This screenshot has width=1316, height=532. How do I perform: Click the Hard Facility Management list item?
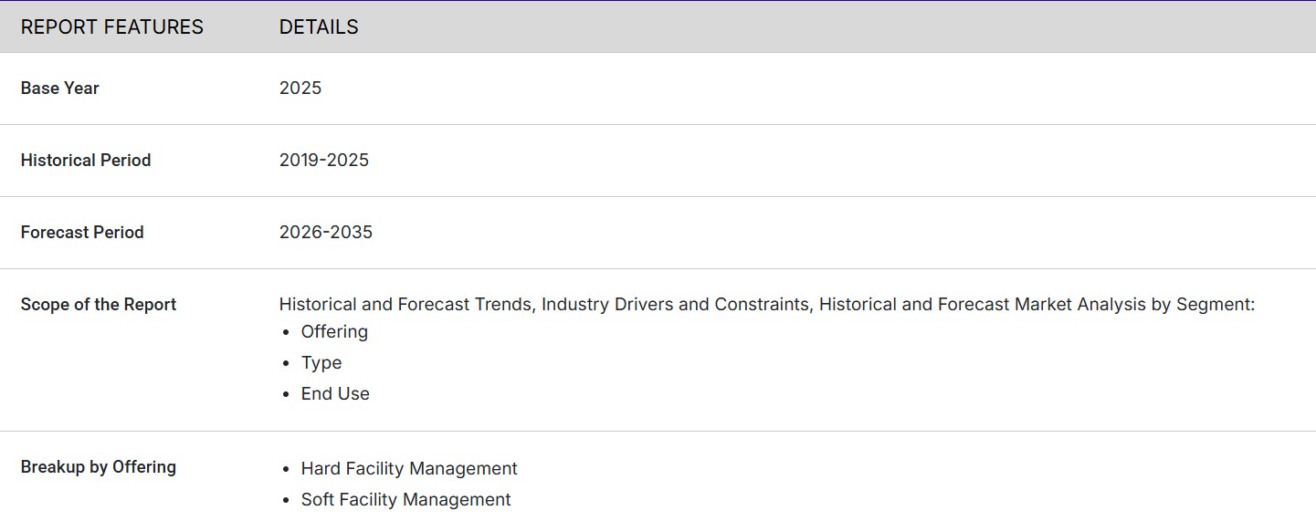[x=409, y=469]
